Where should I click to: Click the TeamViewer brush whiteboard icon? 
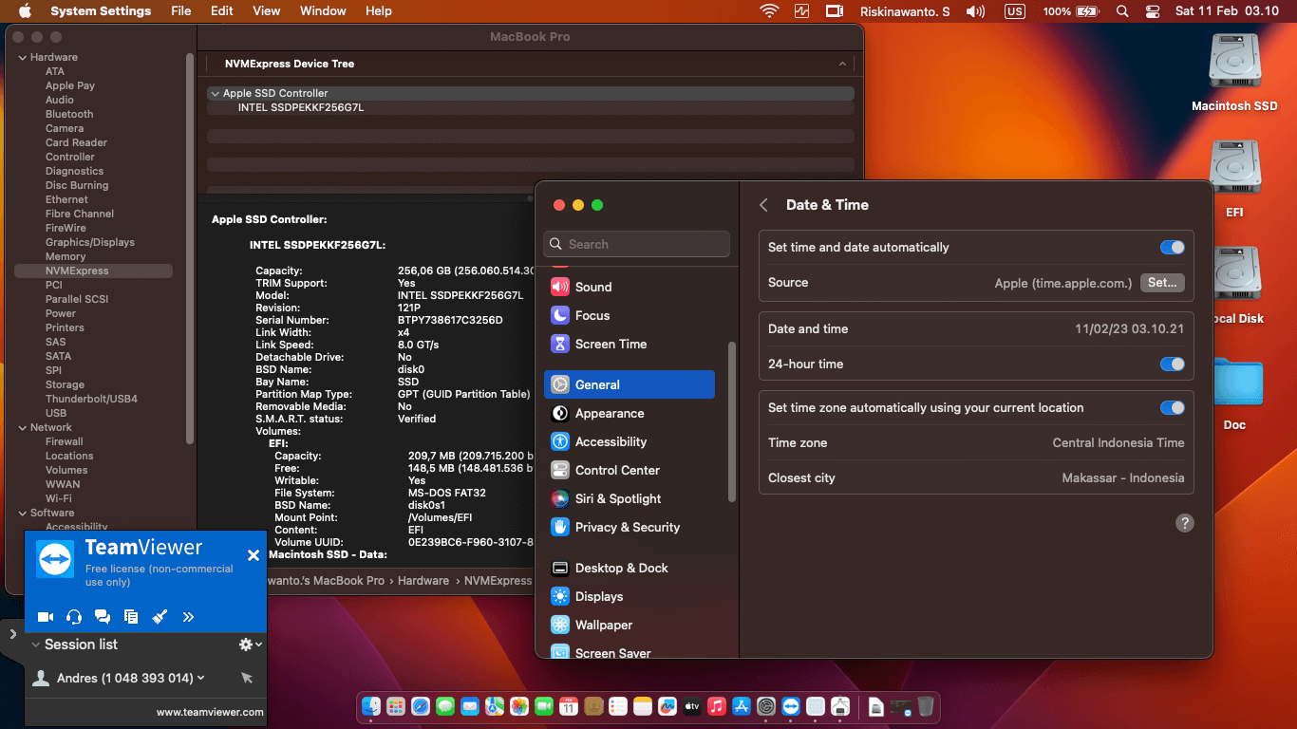coord(160,617)
